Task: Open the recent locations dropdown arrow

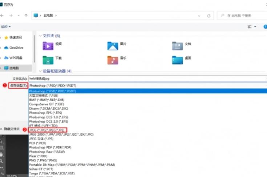Action: (19, 16)
